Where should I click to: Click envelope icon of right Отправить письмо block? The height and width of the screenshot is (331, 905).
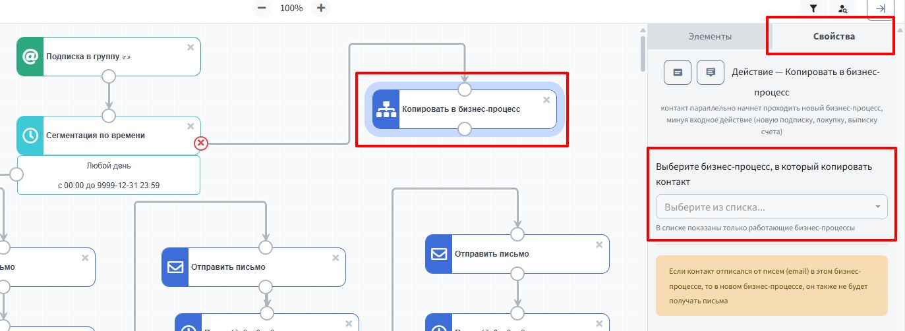[438, 254]
